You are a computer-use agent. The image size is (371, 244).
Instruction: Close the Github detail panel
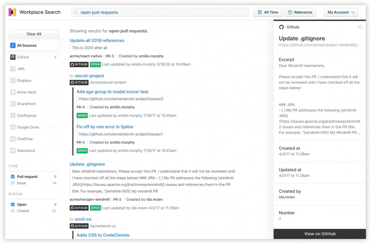click(360, 27)
